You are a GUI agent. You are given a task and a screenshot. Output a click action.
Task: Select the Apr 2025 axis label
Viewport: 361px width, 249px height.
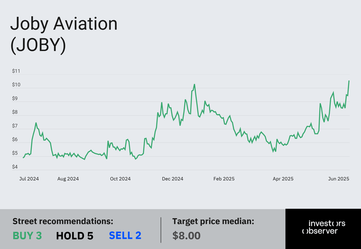coord(283,179)
